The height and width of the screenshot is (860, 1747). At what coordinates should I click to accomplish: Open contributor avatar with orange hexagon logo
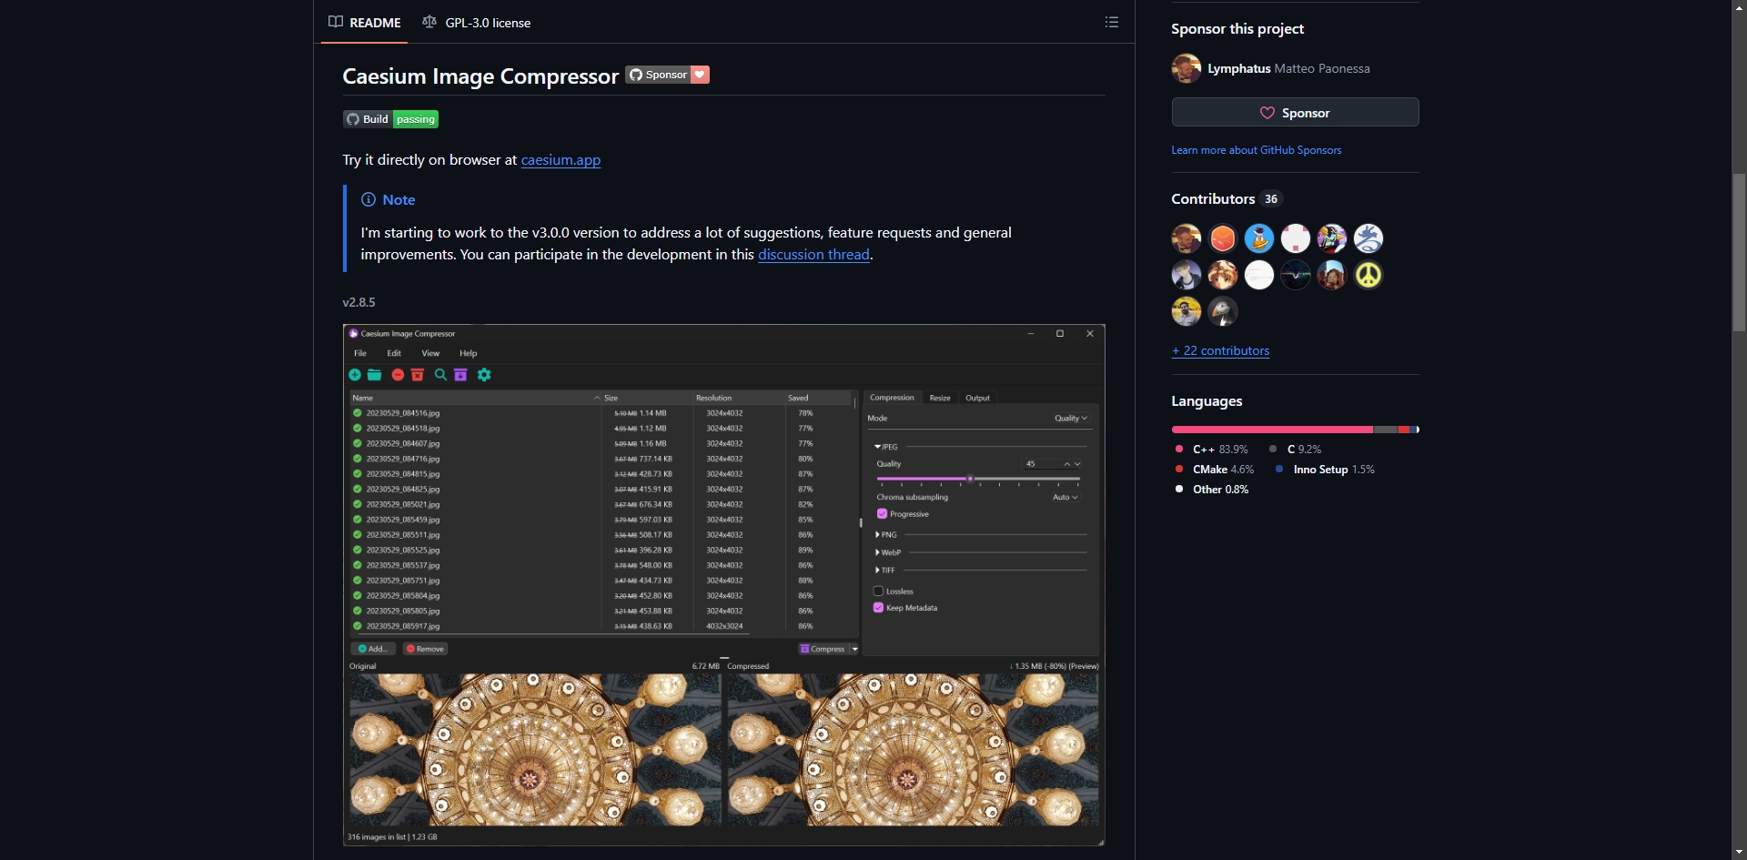click(1223, 238)
